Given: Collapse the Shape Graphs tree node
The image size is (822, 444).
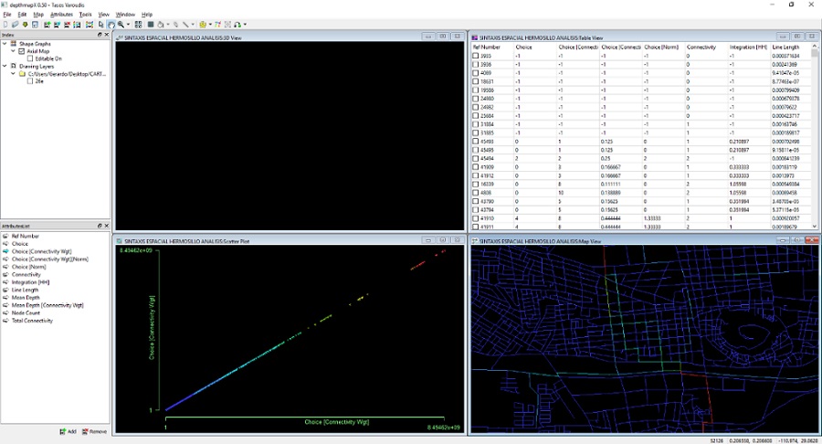Looking at the screenshot, I should pyautogui.click(x=5, y=44).
